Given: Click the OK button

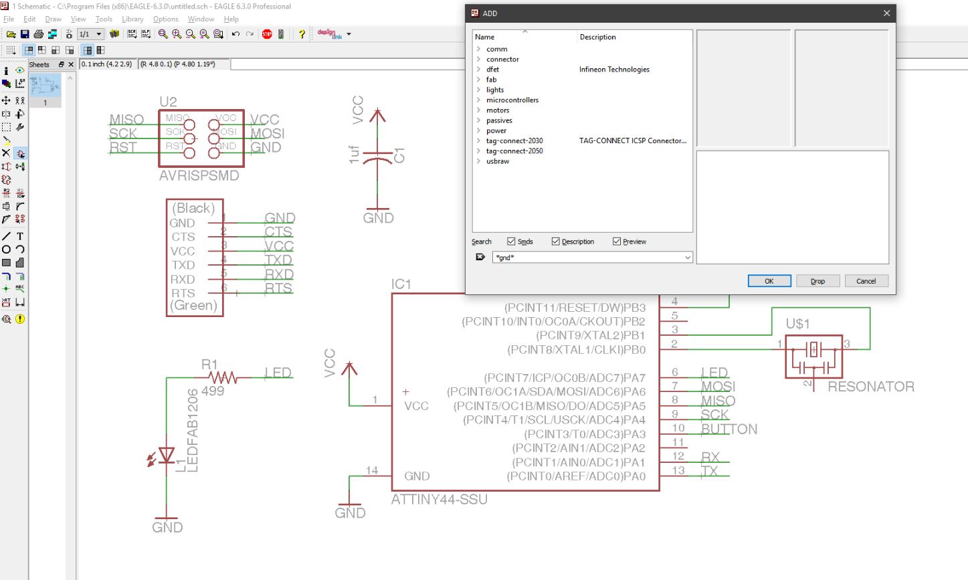Looking at the screenshot, I should coord(769,281).
